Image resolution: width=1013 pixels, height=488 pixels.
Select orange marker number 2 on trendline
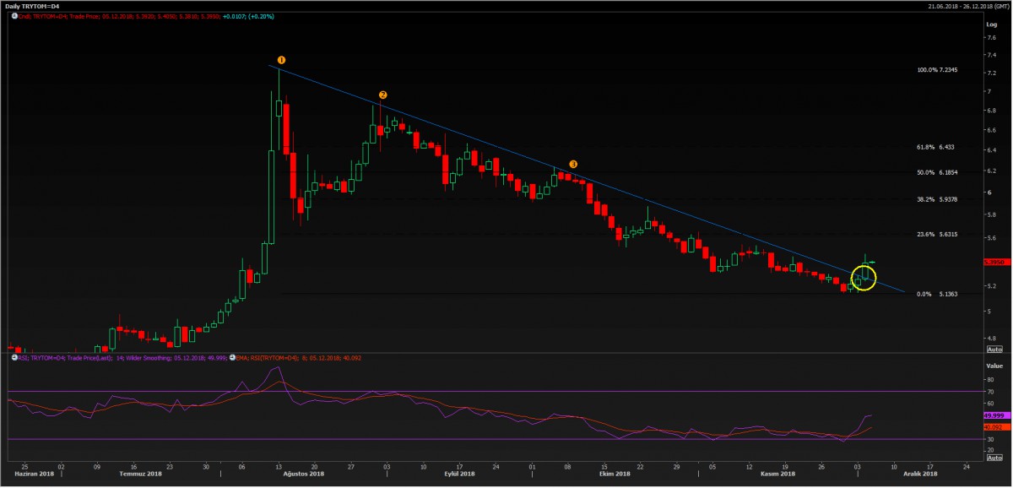pyautogui.click(x=382, y=95)
